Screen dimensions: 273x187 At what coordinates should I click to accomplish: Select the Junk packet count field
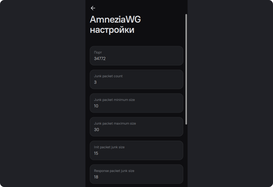click(x=136, y=79)
